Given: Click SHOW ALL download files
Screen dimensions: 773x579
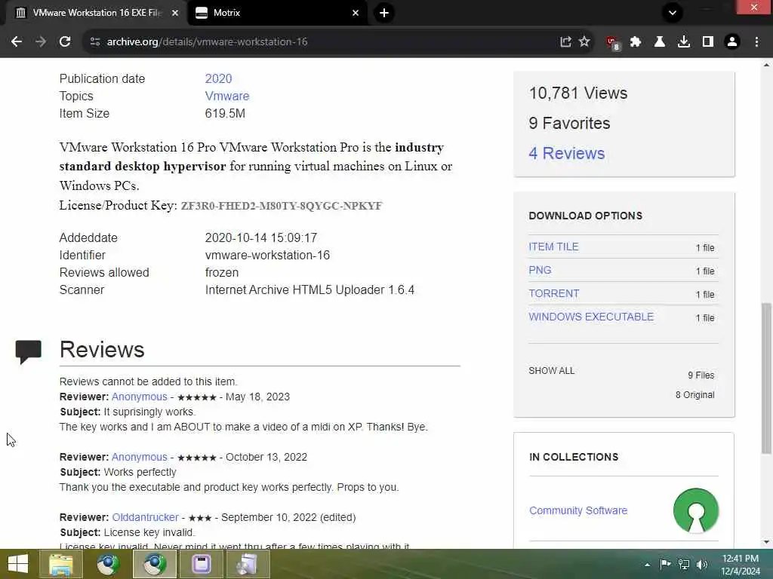Looking at the screenshot, I should pyautogui.click(x=552, y=371).
